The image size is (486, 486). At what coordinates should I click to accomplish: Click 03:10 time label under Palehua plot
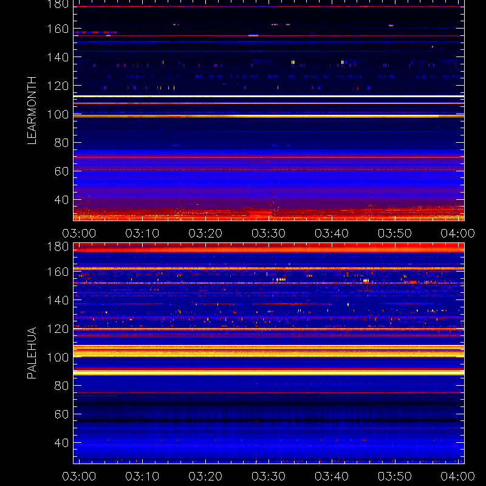coord(142,476)
